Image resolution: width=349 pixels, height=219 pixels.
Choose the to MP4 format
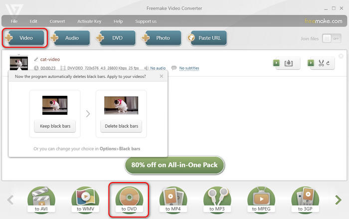[173, 200]
